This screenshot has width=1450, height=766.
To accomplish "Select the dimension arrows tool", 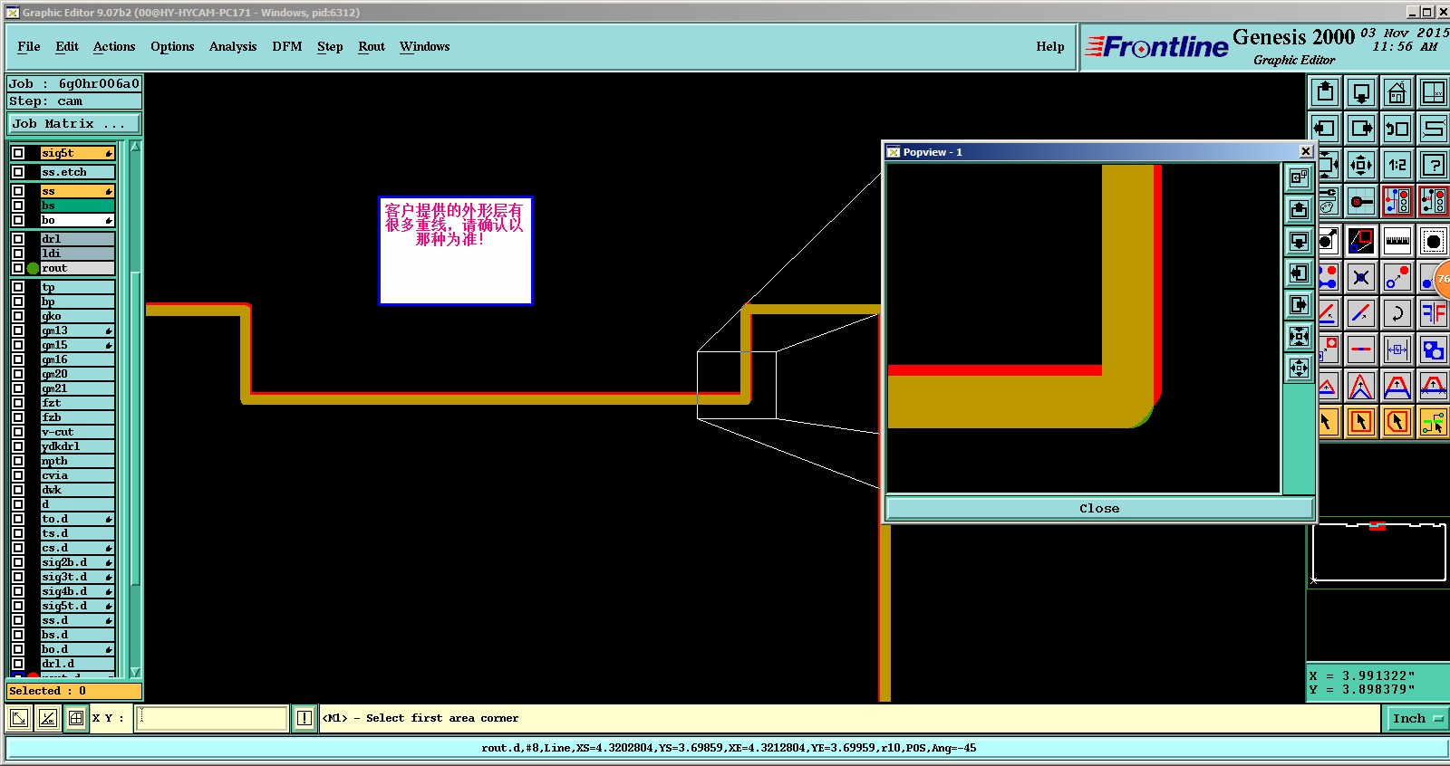I will [x=1397, y=349].
